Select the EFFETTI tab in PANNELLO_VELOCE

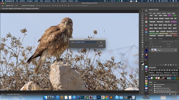click(x=164, y=13)
